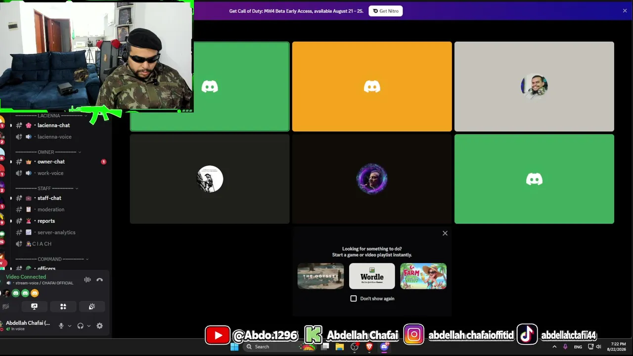
Task: Toggle the camera button in voice panel
Action: click(x=6, y=307)
